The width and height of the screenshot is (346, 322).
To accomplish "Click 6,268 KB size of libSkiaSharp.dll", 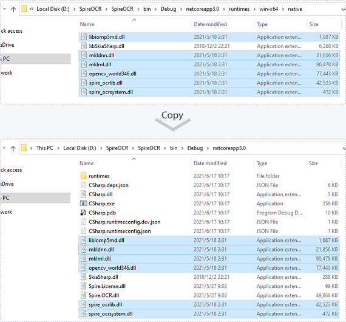I will (x=328, y=46).
